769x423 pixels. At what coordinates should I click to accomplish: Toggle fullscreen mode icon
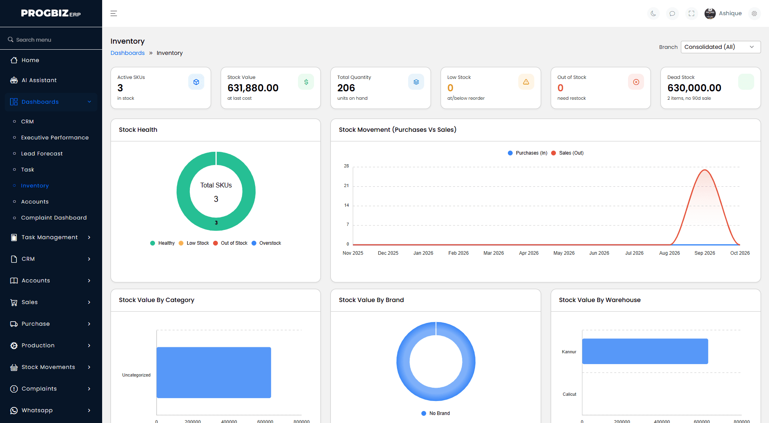692,14
